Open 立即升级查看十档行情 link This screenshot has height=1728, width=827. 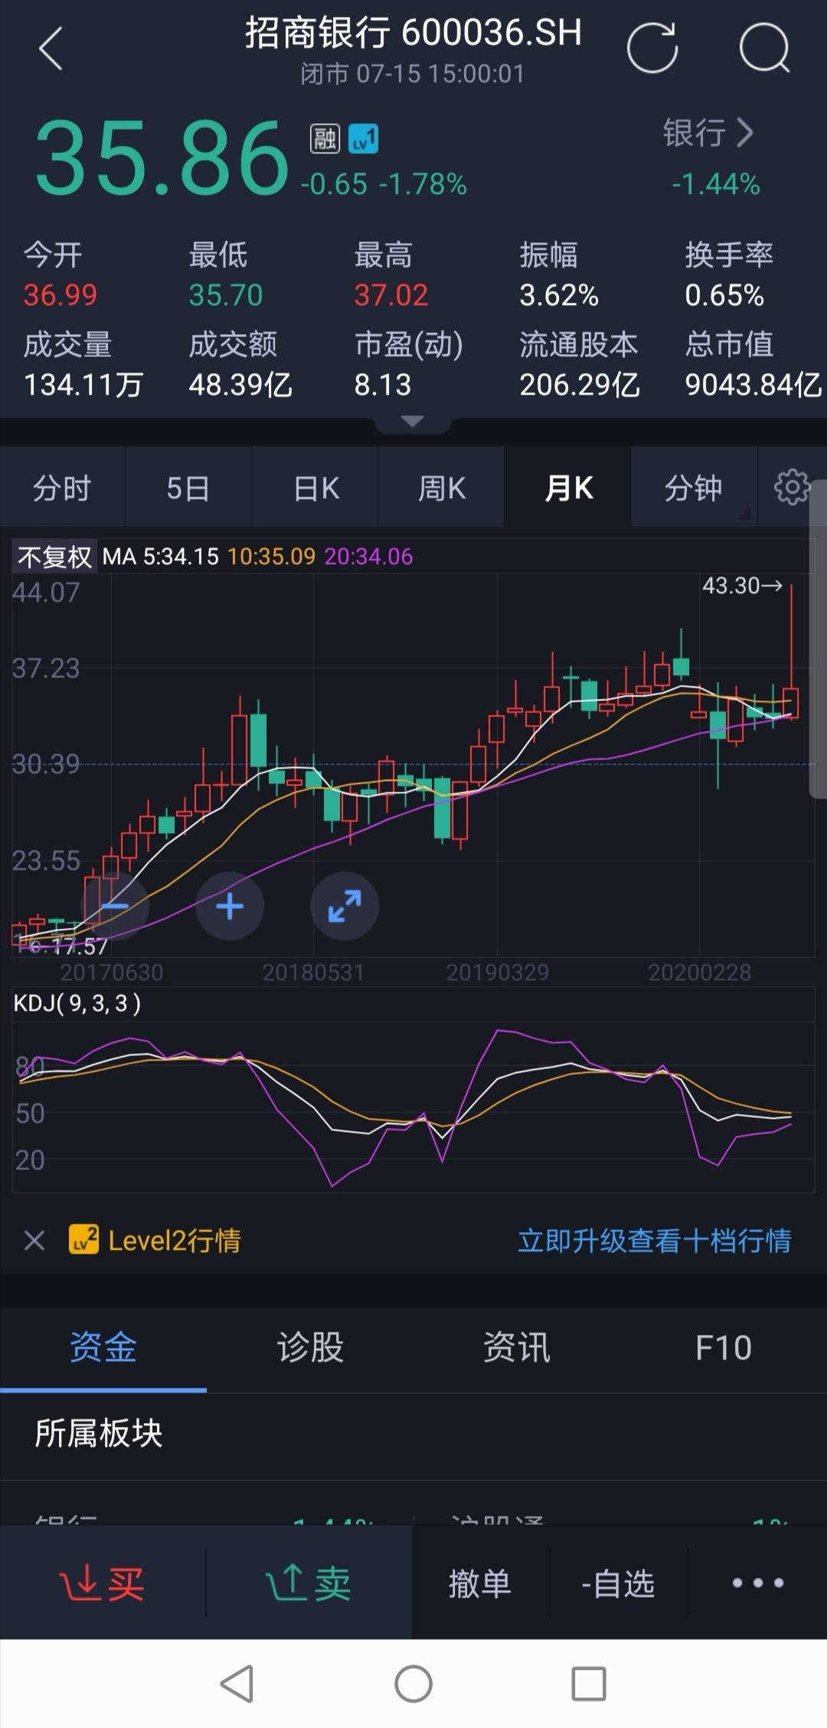(x=655, y=1240)
